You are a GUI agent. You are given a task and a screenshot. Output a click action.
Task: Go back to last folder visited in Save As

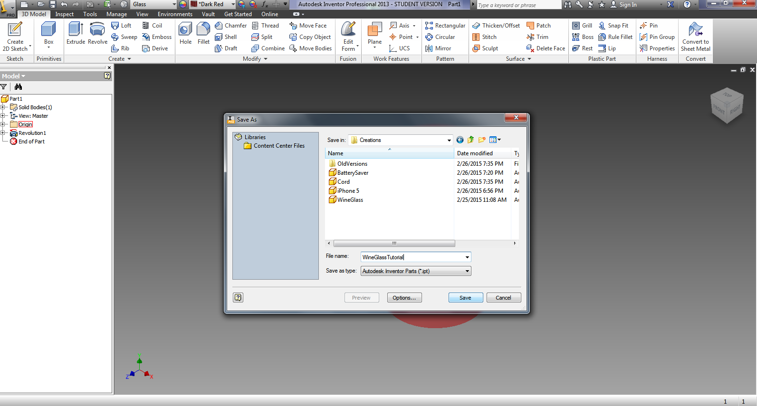(x=460, y=140)
